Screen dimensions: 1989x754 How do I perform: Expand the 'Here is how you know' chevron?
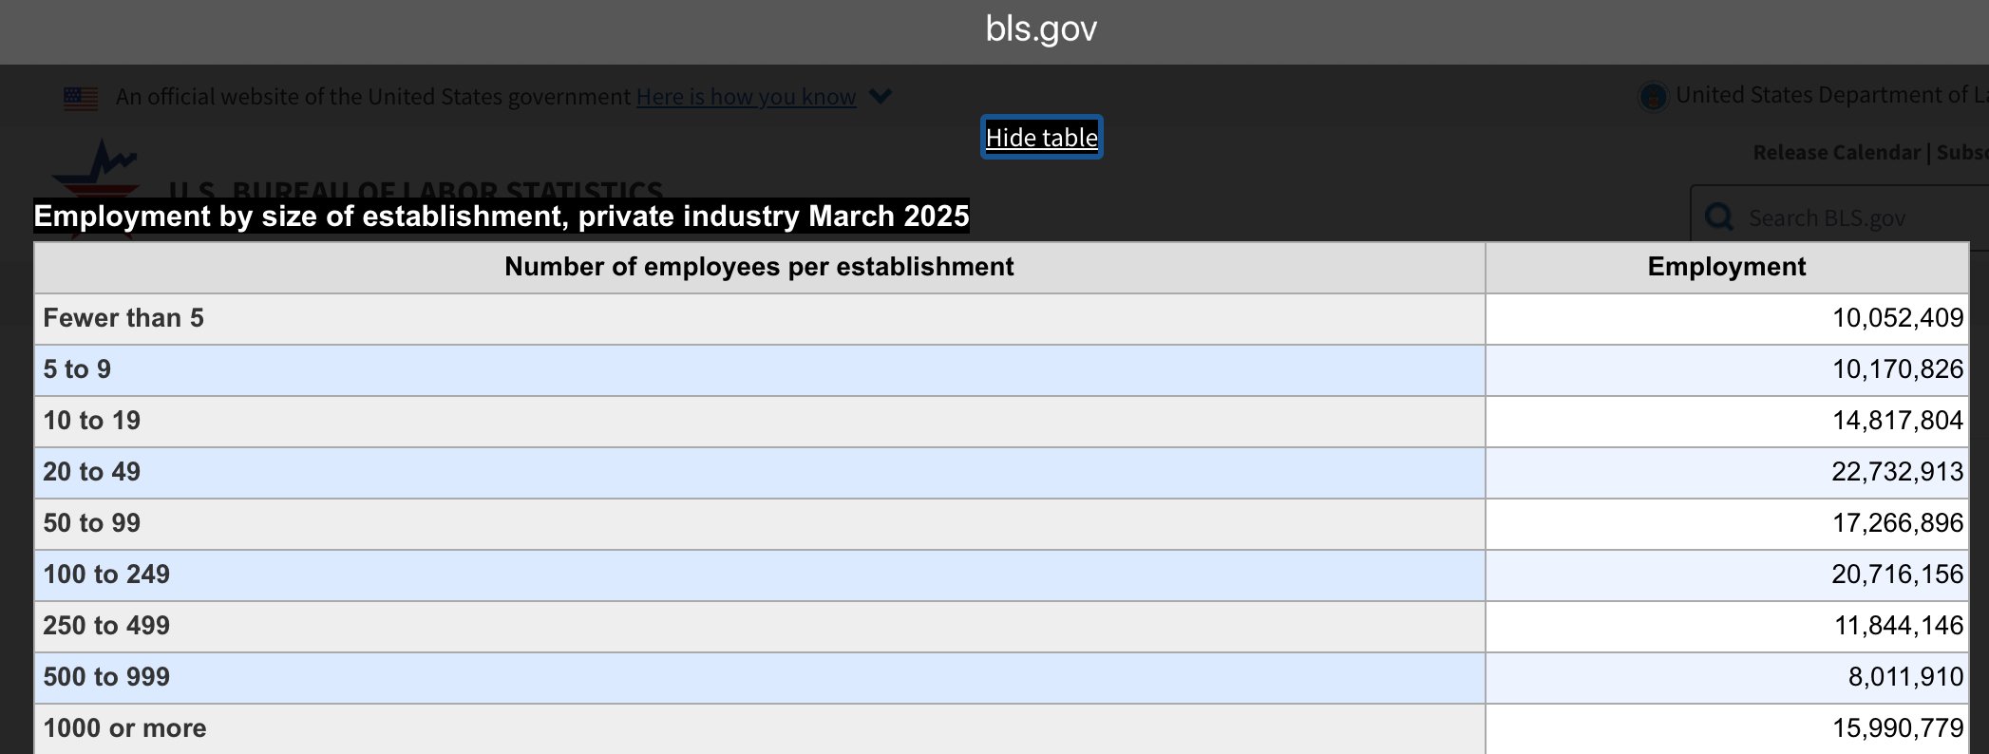tap(881, 96)
